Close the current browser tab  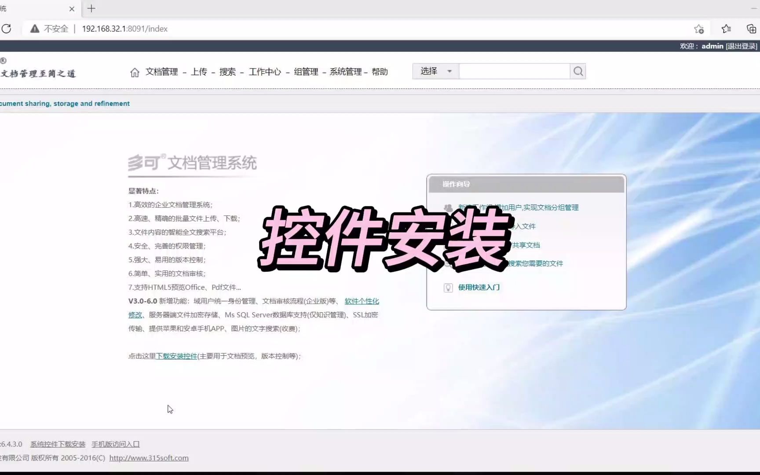click(x=72, y=9)
